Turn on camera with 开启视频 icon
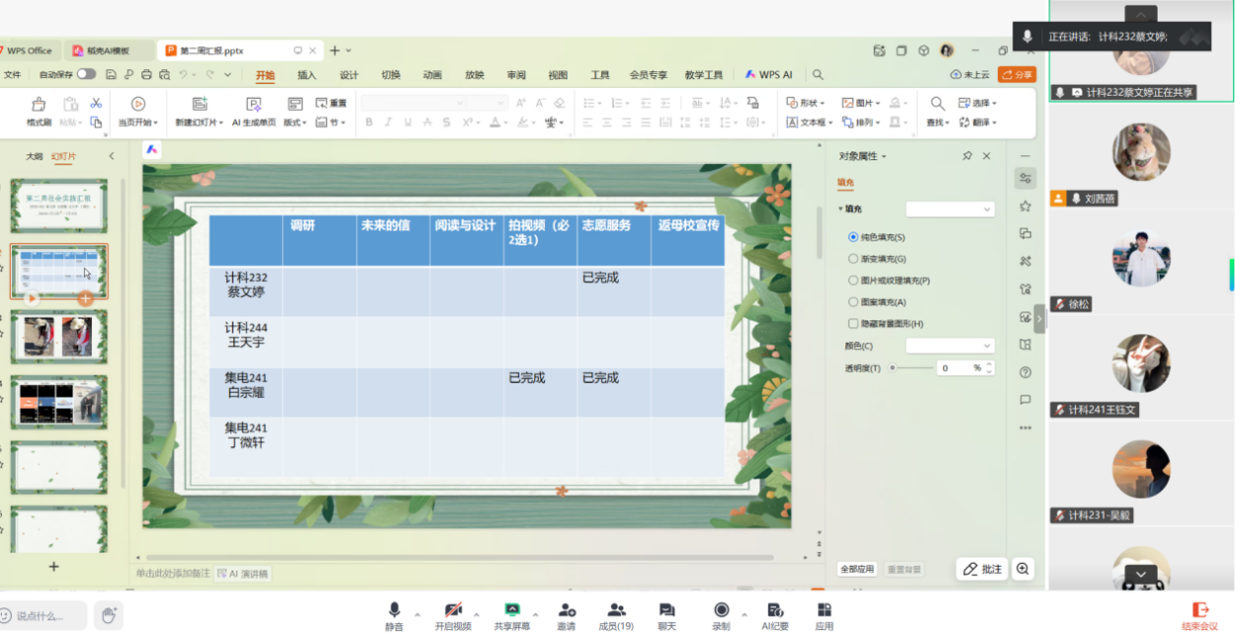Image resolution: width=1235 pixels, height=636 pixels. [453, 609]
